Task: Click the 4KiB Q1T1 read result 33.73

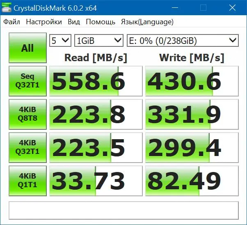Action: 96,181
